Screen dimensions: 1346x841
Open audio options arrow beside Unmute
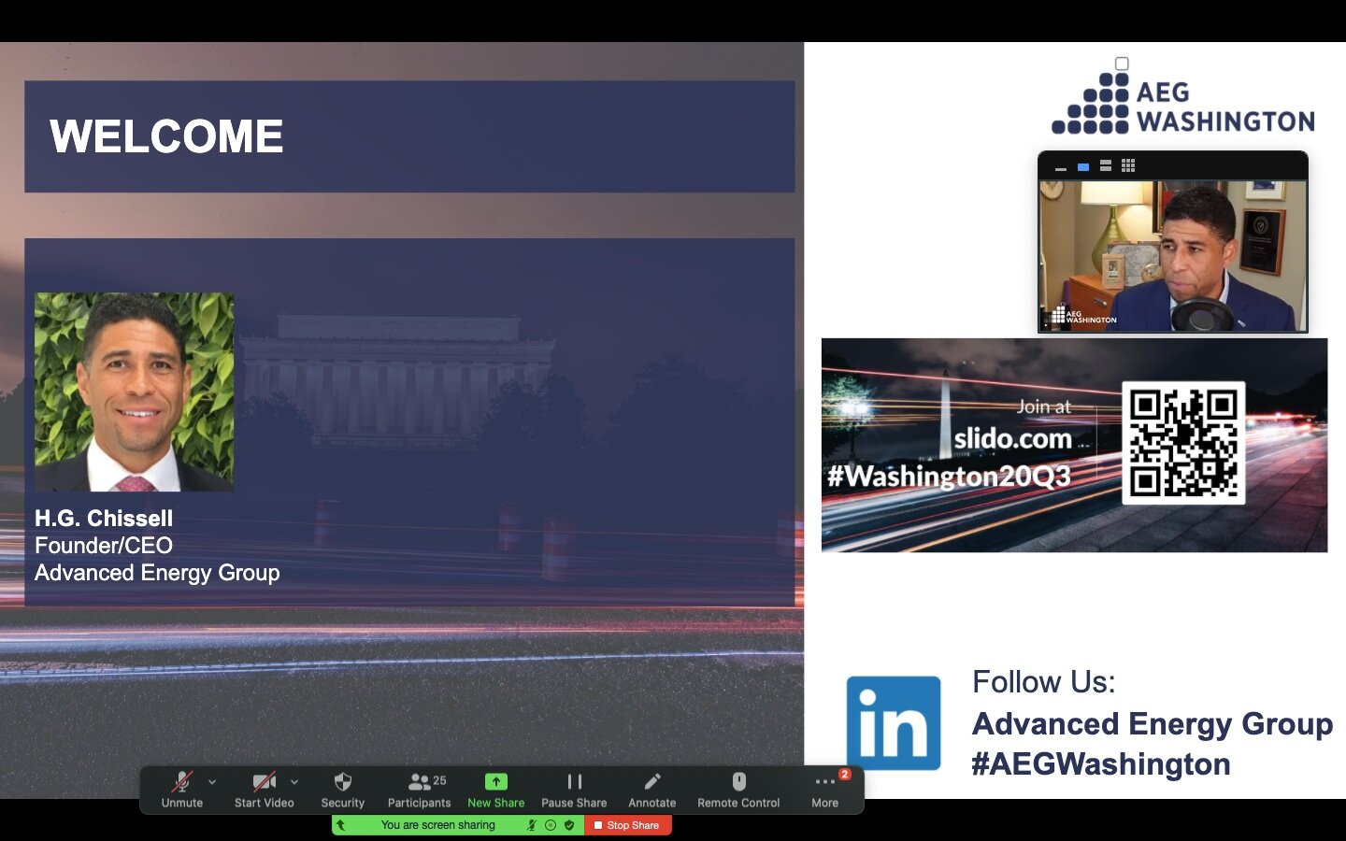[x=212, y=782]
